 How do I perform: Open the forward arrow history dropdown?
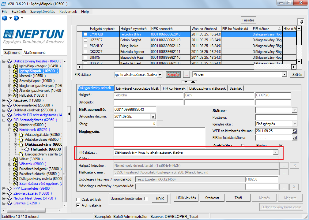pos(22,18)
